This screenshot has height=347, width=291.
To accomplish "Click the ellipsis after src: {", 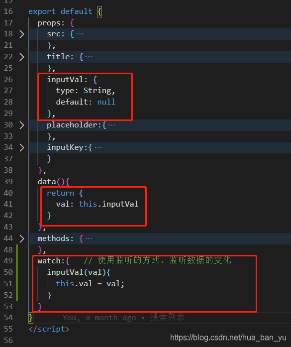I will click(x=80, y=34).
